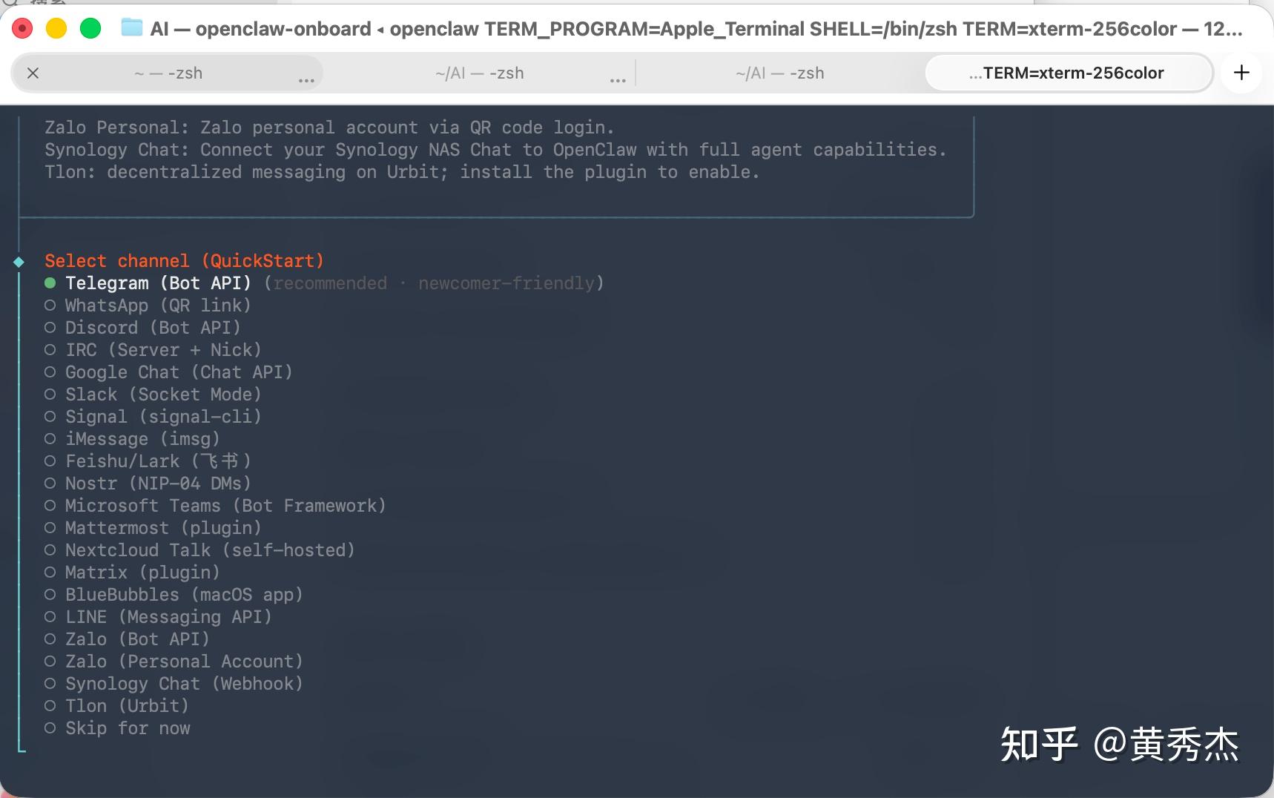1274x798 pixels.
Task: Select the Matrix (plugin) option
Action: point(132,573)
